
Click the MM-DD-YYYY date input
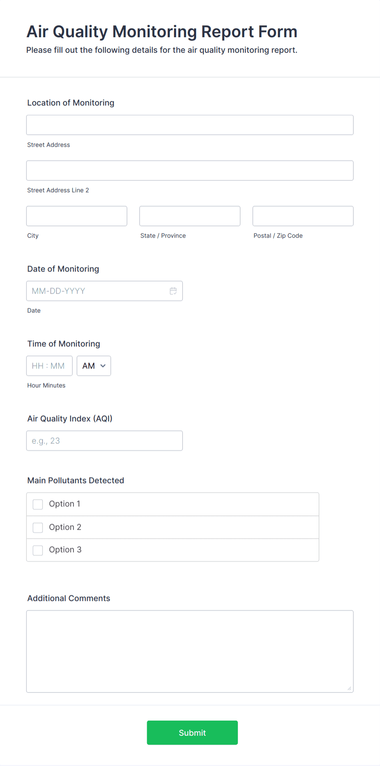click(x=98, y=291)
